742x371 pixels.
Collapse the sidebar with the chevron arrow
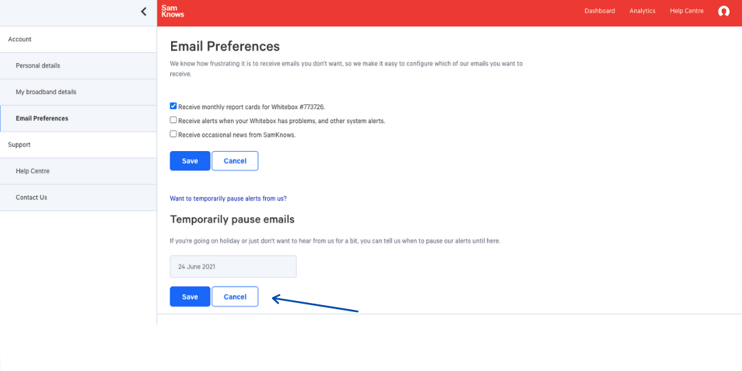click(144, 11)
